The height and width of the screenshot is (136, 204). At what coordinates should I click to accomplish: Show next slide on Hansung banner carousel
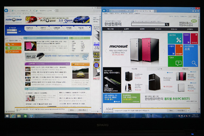[x=164, y=51]
